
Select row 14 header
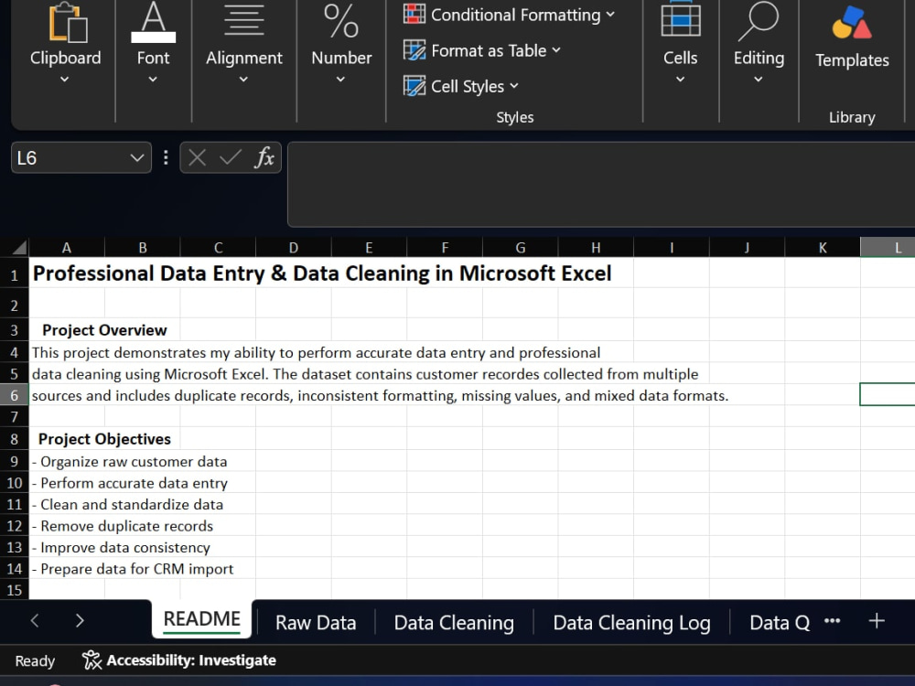14,569
